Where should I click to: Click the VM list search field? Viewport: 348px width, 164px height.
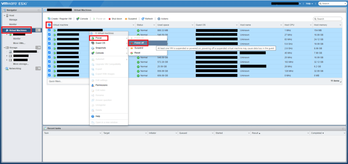[x=329, y=19]
